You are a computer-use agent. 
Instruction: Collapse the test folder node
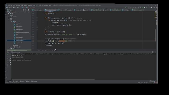(x=10, y=49)
